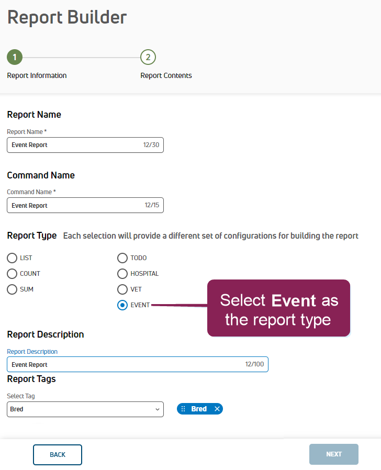Click the Report Information step label
This screenshot has height=470, width=381.
pos(37,75)
